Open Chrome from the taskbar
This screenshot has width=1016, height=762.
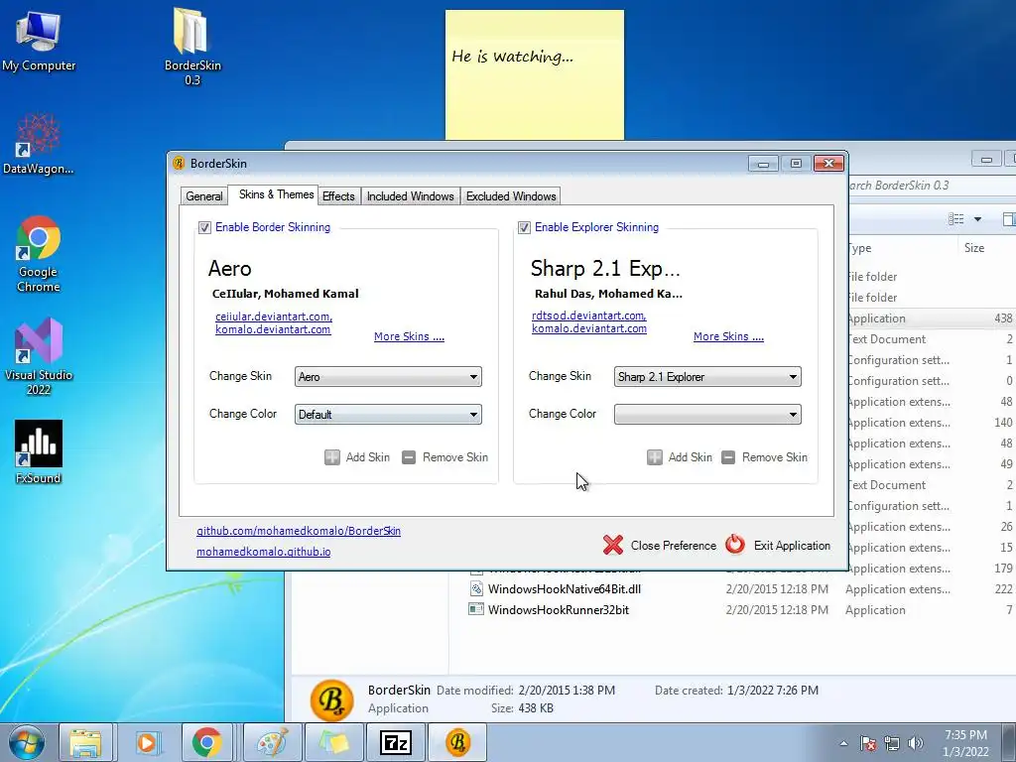pos(206,742)
